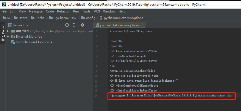The image size is (241, 111).
Task: Click line number 2 in gutter
Action: click(97, 36)
